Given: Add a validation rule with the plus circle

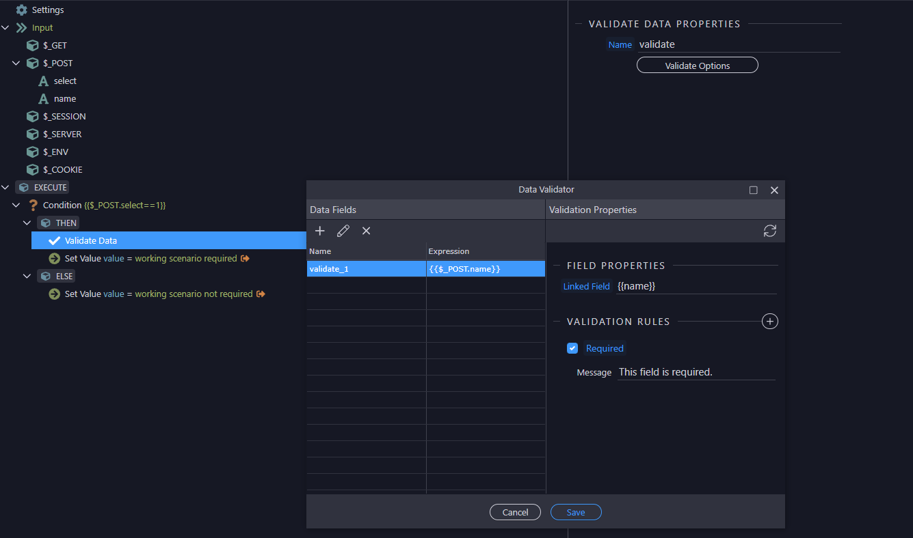Looking at the screenshot, I should 769,321.
